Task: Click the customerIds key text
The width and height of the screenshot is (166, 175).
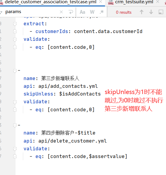Action: pos(52,32)
